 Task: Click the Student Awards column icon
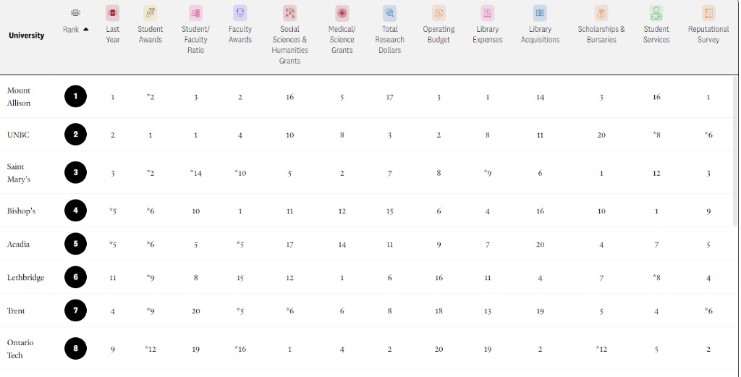coord(150,13)
